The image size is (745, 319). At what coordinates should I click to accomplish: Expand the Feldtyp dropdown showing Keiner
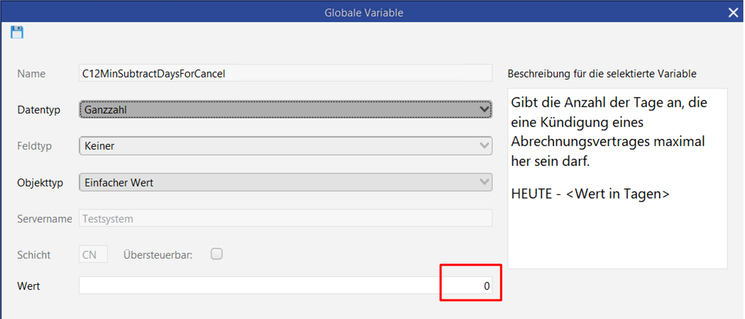[286, 146]
